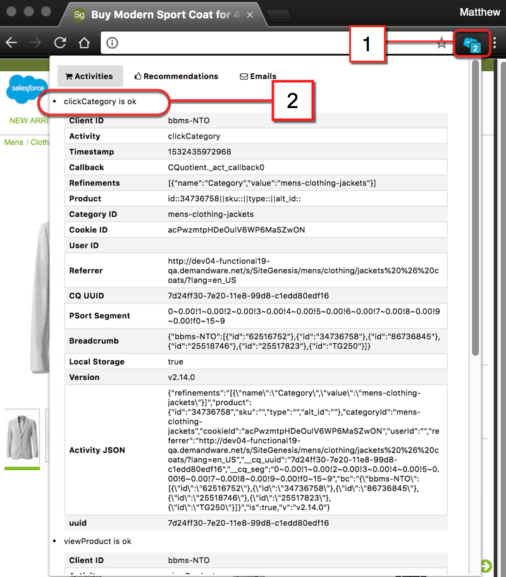Click the Activity JSON value block

point(304,450)
